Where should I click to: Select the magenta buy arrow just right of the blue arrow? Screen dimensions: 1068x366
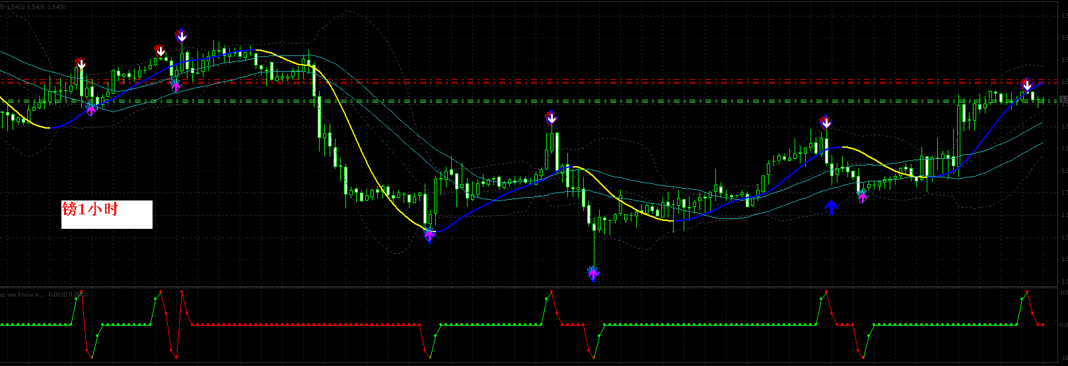862,196
